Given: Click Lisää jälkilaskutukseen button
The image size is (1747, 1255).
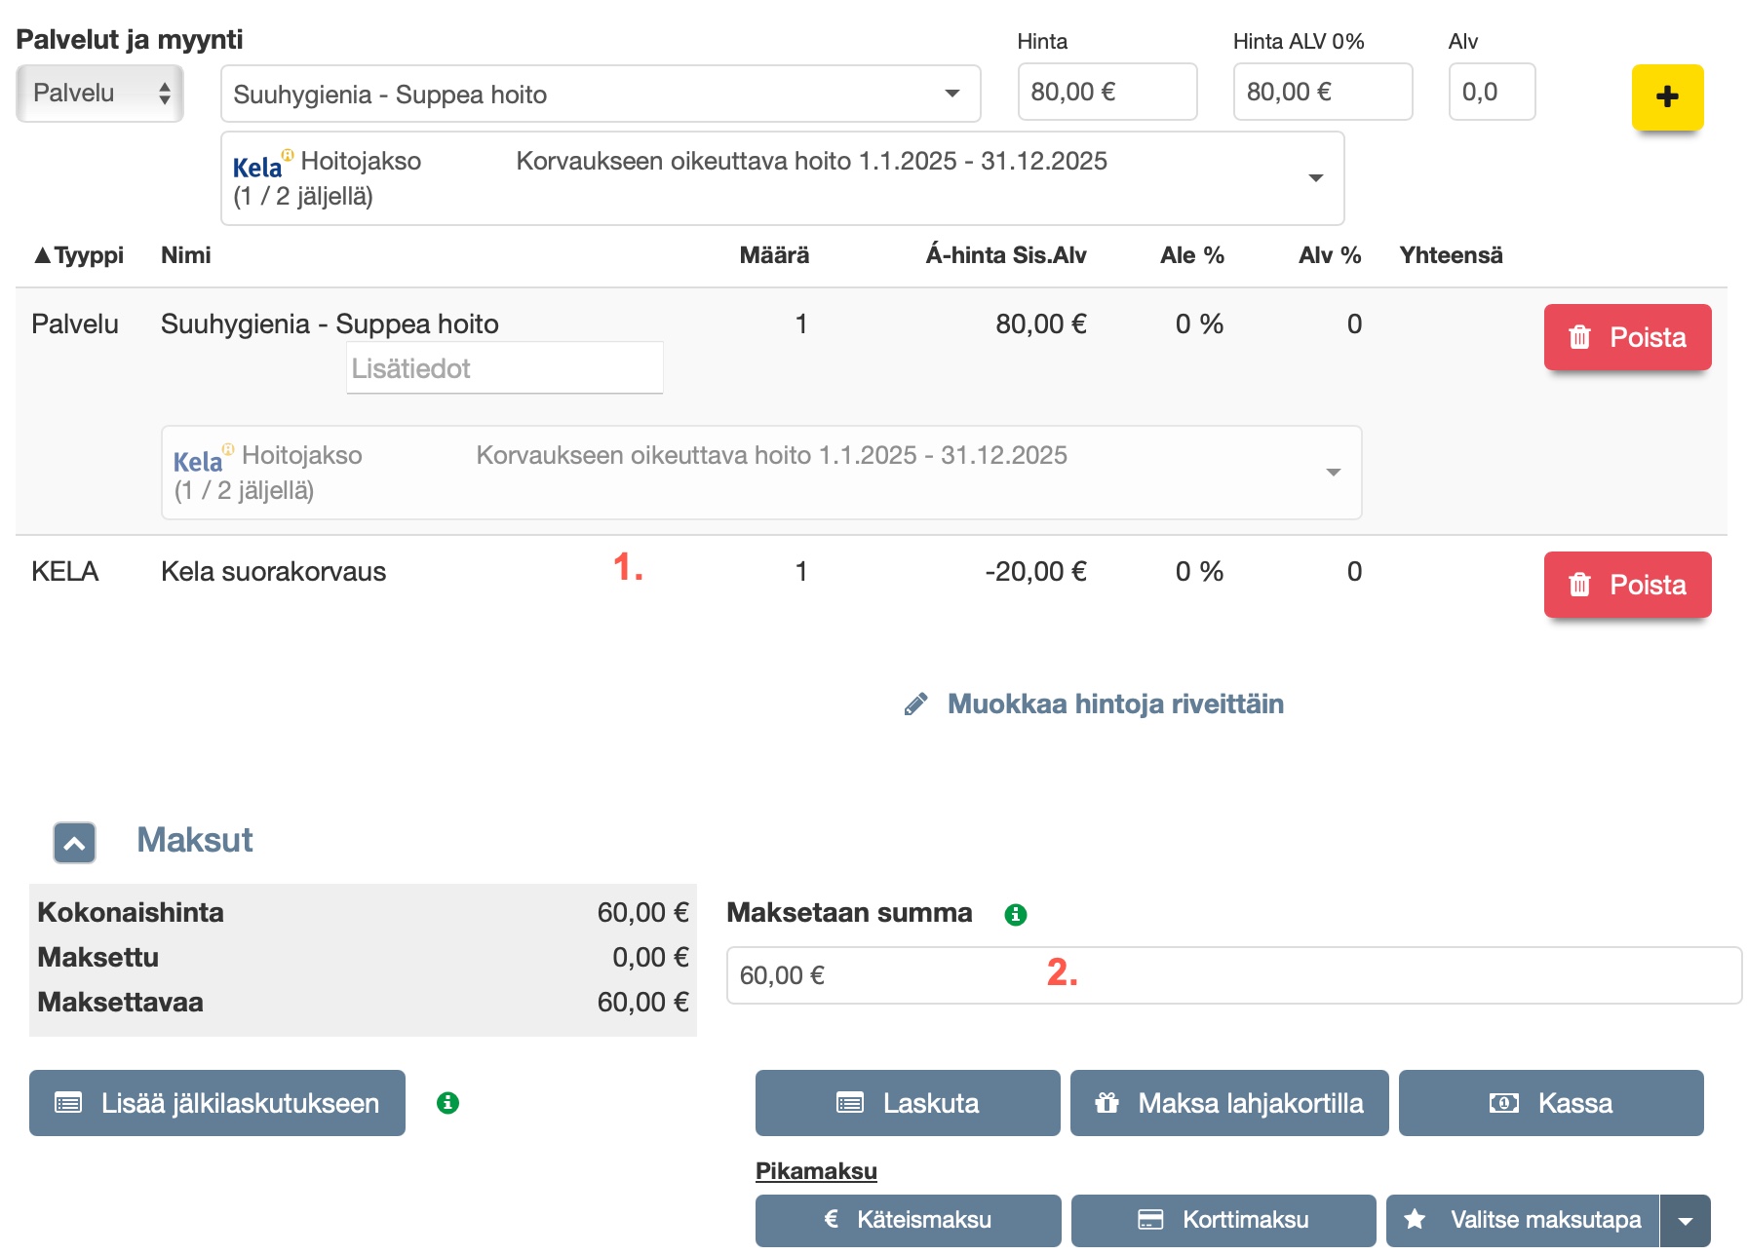Looking at the screenshot, I should (217, 1103).
